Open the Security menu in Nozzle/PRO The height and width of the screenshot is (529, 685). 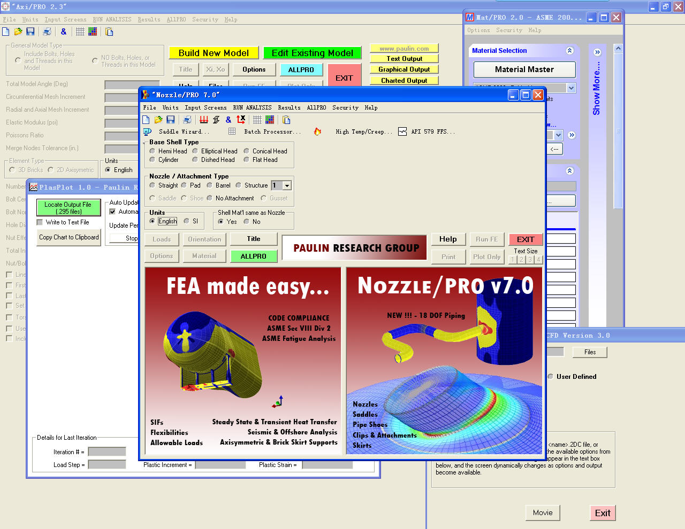pyautogui.click(x=345, y=107)
